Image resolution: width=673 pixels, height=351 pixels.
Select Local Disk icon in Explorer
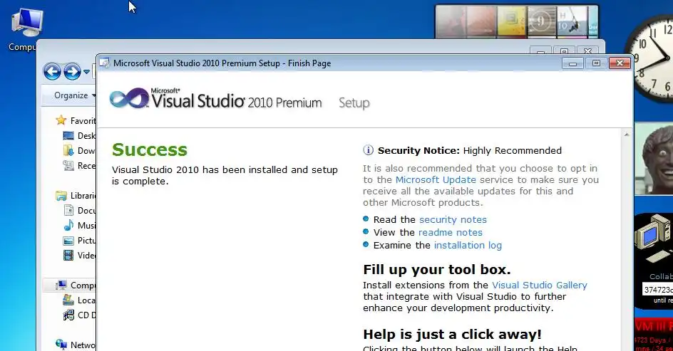pos(68,300)
